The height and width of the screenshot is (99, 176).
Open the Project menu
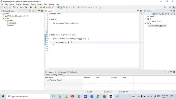[x=40, y=4]
